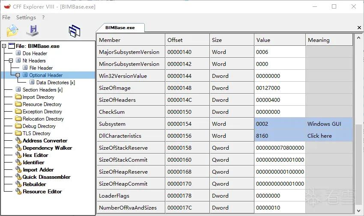Click the table scrollbar up arrow

358,38
